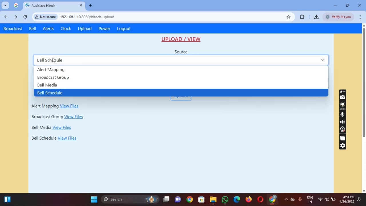Open the browser extensions puzzle icon
Screen dimensions: 366x206
[x=302, y=17]
